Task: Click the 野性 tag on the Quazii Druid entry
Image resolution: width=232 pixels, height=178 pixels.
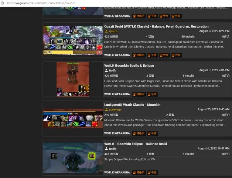Action: tap(164, 55)
